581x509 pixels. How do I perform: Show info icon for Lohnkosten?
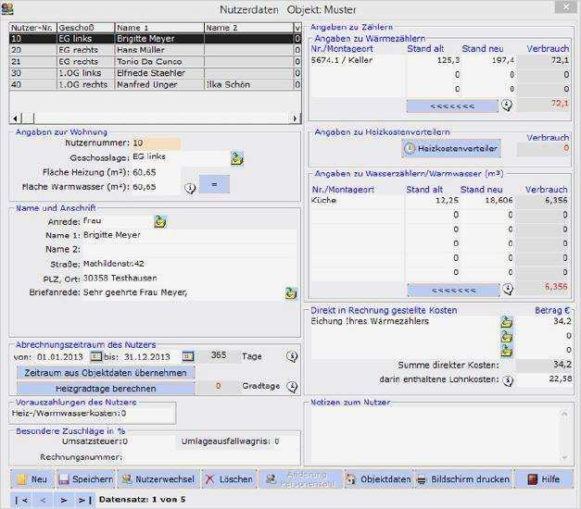(x=508, y=380)
